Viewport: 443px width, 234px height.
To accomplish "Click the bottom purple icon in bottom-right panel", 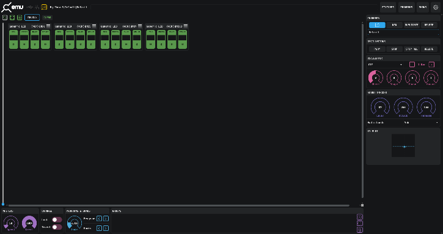I will click(x=360, y=230).
